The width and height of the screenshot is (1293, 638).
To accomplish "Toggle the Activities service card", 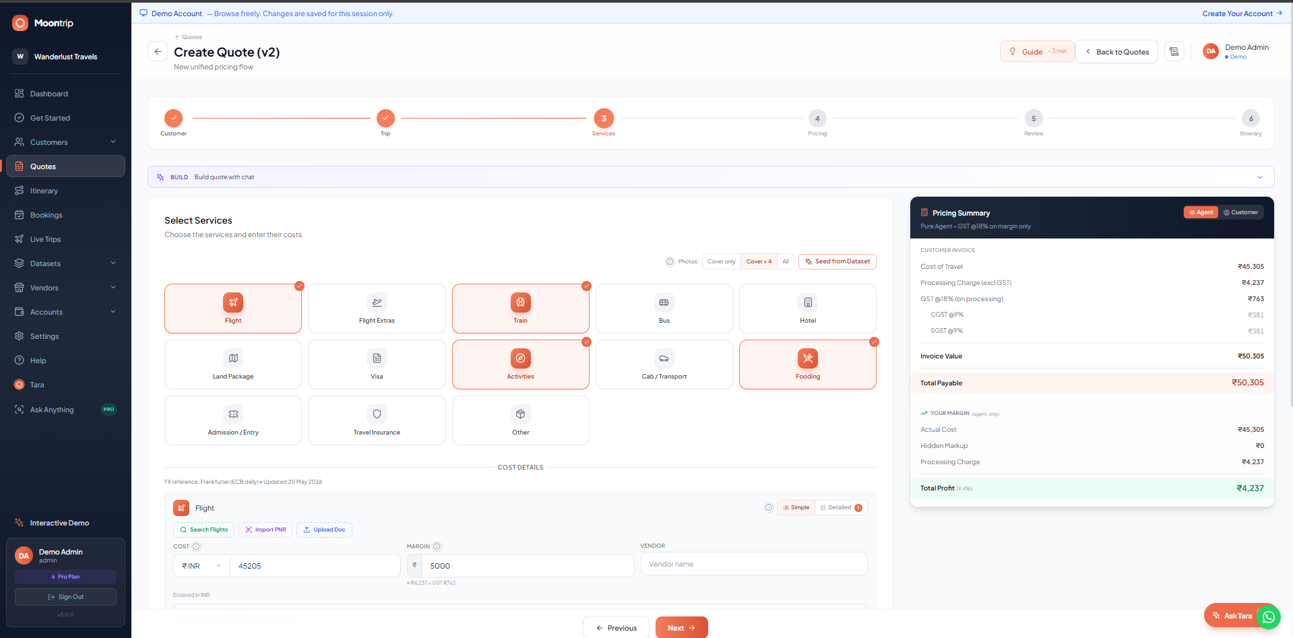I will [521, 364].
